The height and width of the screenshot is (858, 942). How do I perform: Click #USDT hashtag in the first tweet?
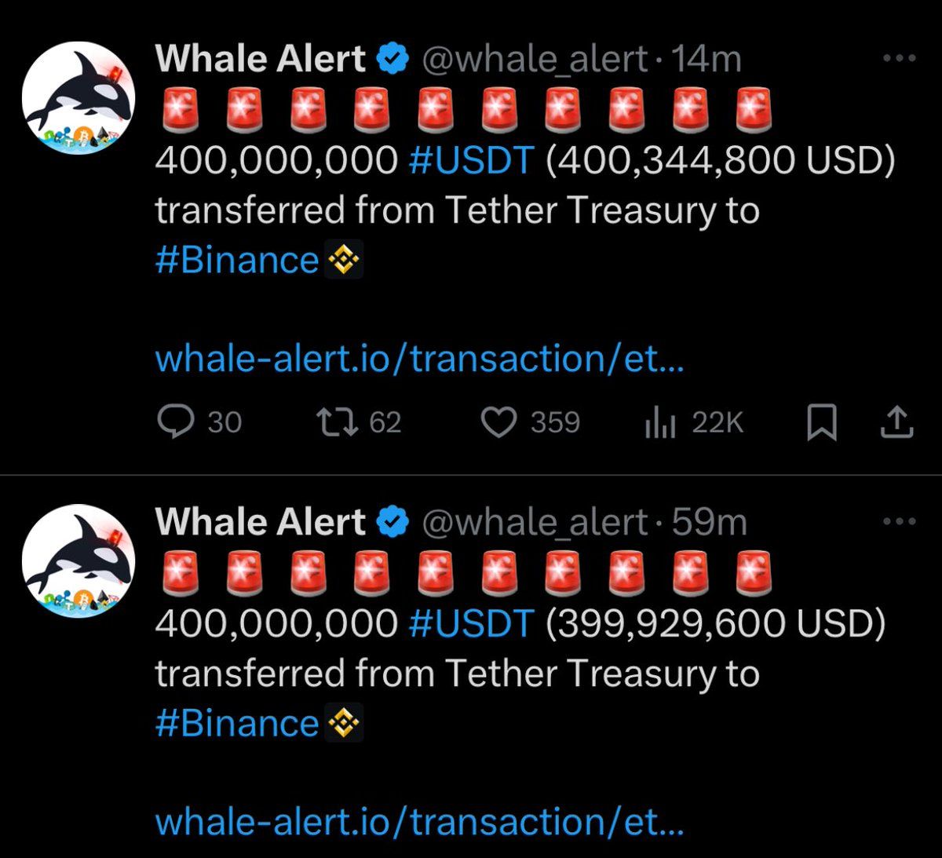coord(472,160)
